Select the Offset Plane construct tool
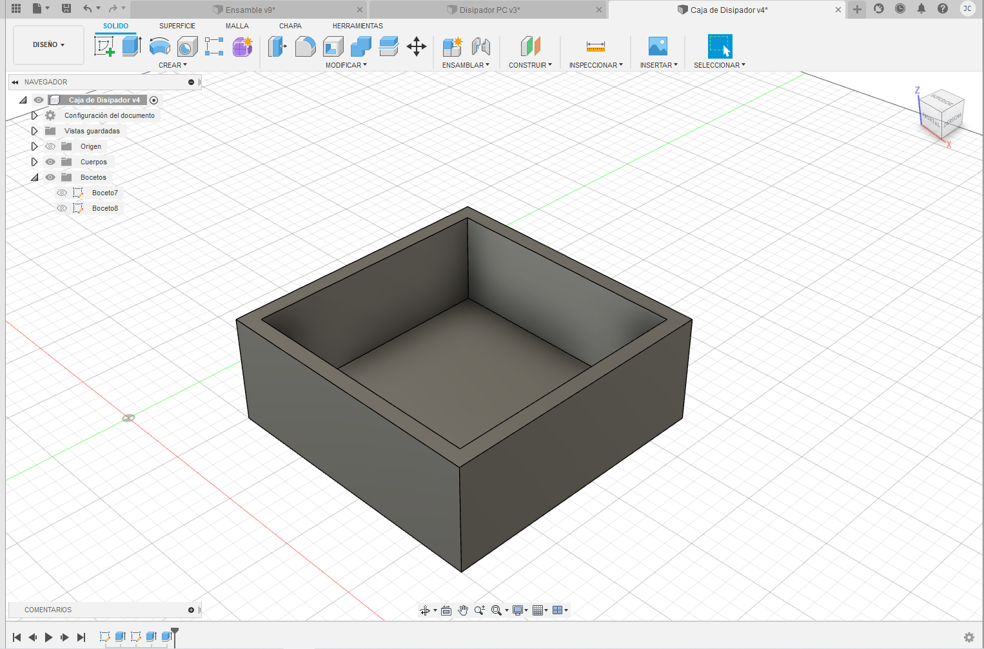 click(x=530, y=46)
